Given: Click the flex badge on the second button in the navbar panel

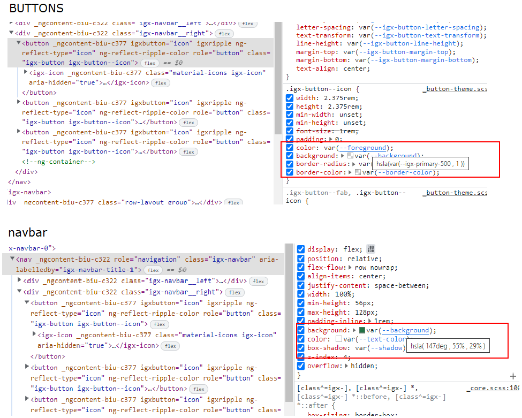Looking at the screenshot, I should (x=199, y=389).
